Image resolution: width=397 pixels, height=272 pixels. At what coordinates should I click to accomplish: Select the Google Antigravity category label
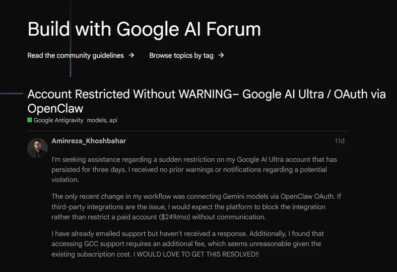[x=59, y=120]
